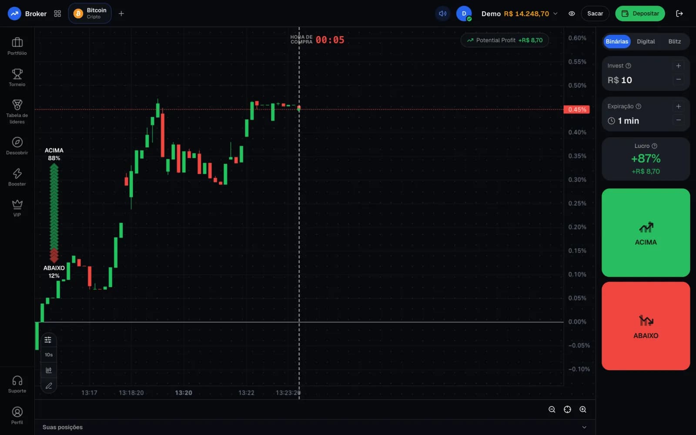Viewport: 696px width, 435px height.
Task: Expand the Suas posições panel
Action: pyautogui.click(x=315, y=427)
